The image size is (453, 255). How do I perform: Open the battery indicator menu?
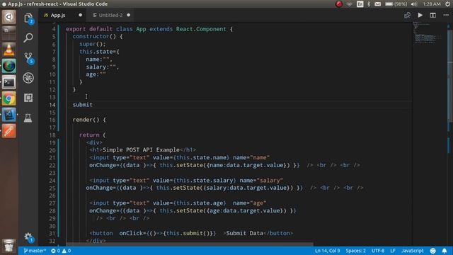[396, 4]
